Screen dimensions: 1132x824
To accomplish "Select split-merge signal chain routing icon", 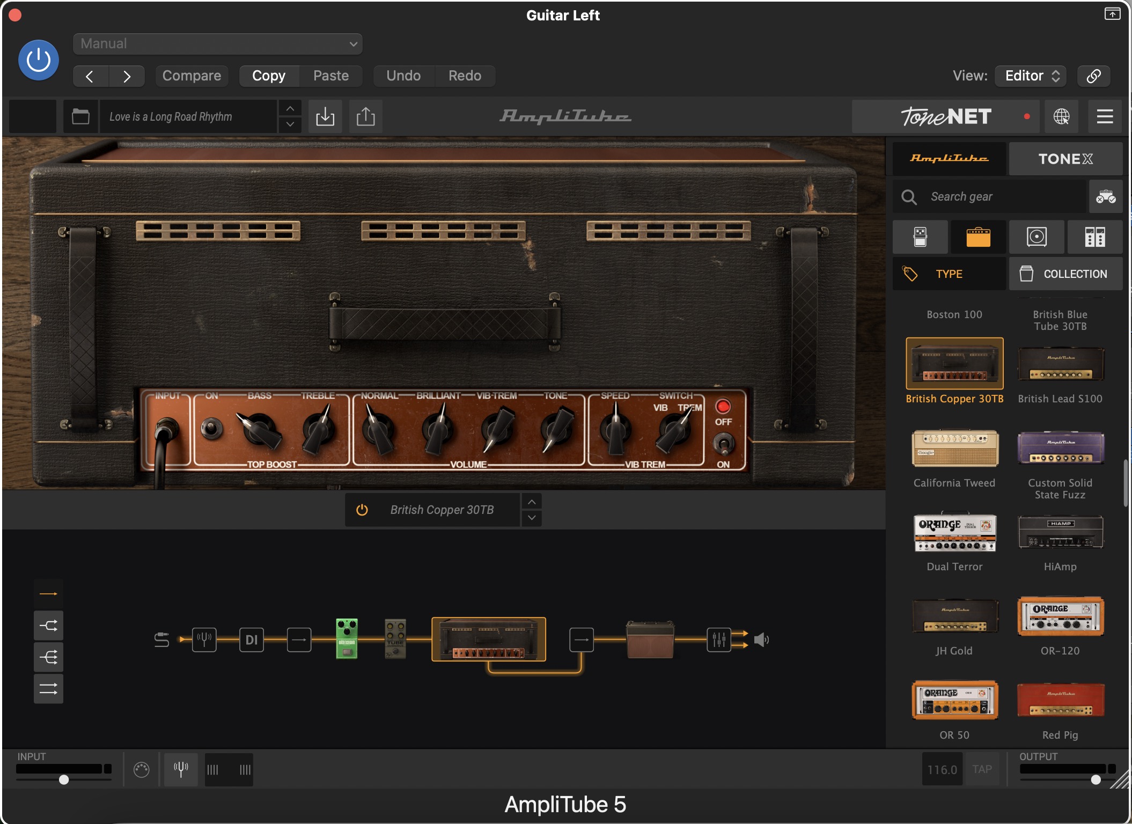I will (48, 626).
